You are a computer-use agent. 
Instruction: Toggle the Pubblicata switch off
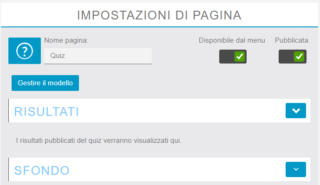click(x=293, y=57)
